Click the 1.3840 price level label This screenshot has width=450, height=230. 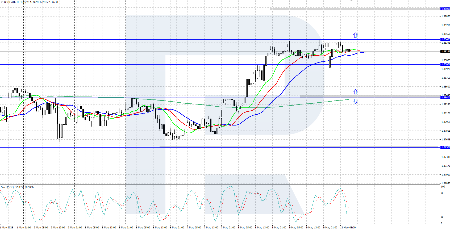(x=445, y=98)
